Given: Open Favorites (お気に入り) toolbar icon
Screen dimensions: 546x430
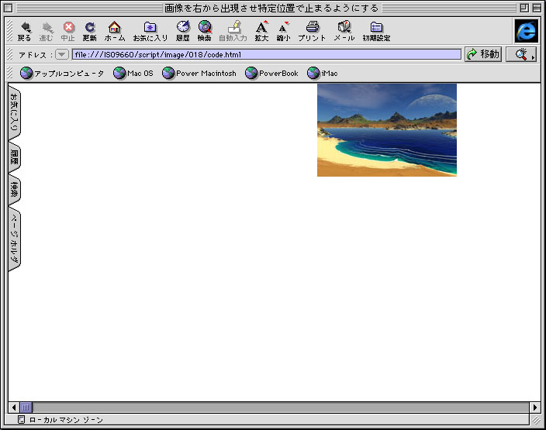Looking at the screenshot, I should [x=150, y=31].
